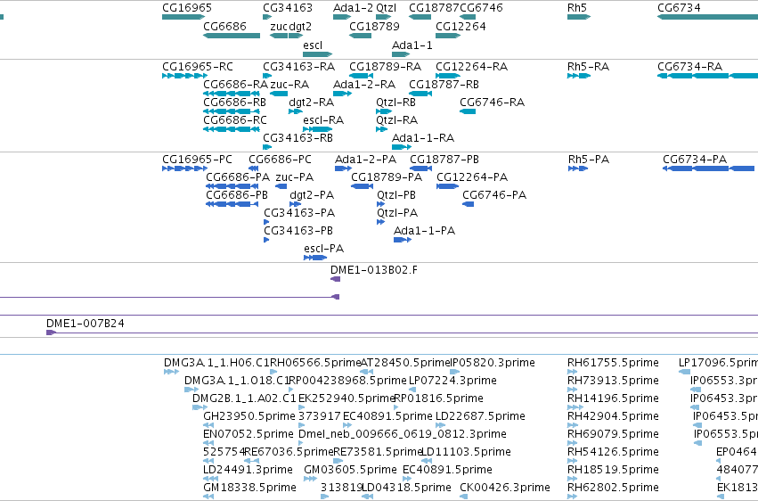Select the CG34163-PB protein label
The width and height of the screenshot is (758, 501).
(x=298, y=231)
